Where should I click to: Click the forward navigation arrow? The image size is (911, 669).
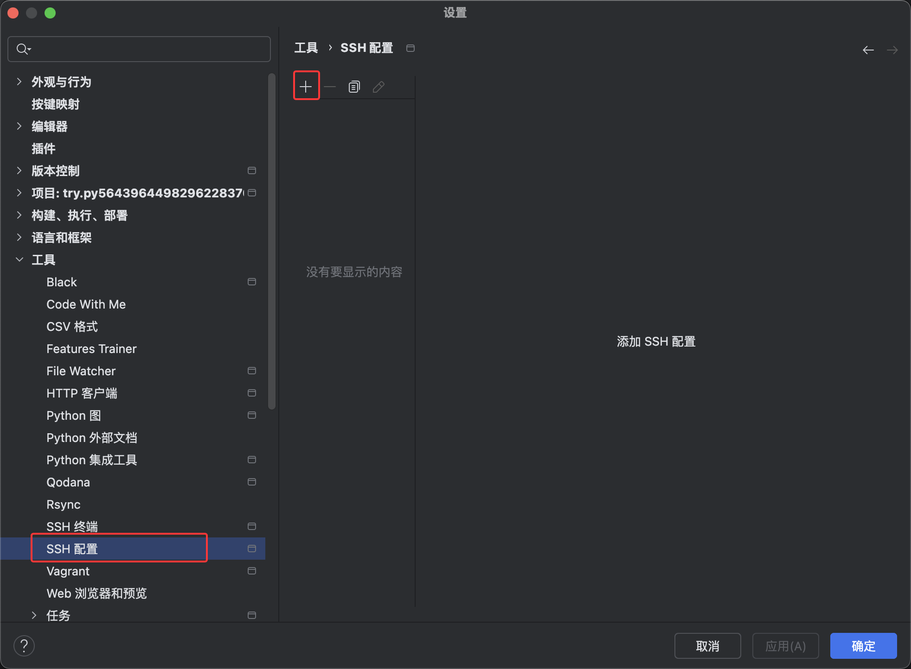click(893, 50)
